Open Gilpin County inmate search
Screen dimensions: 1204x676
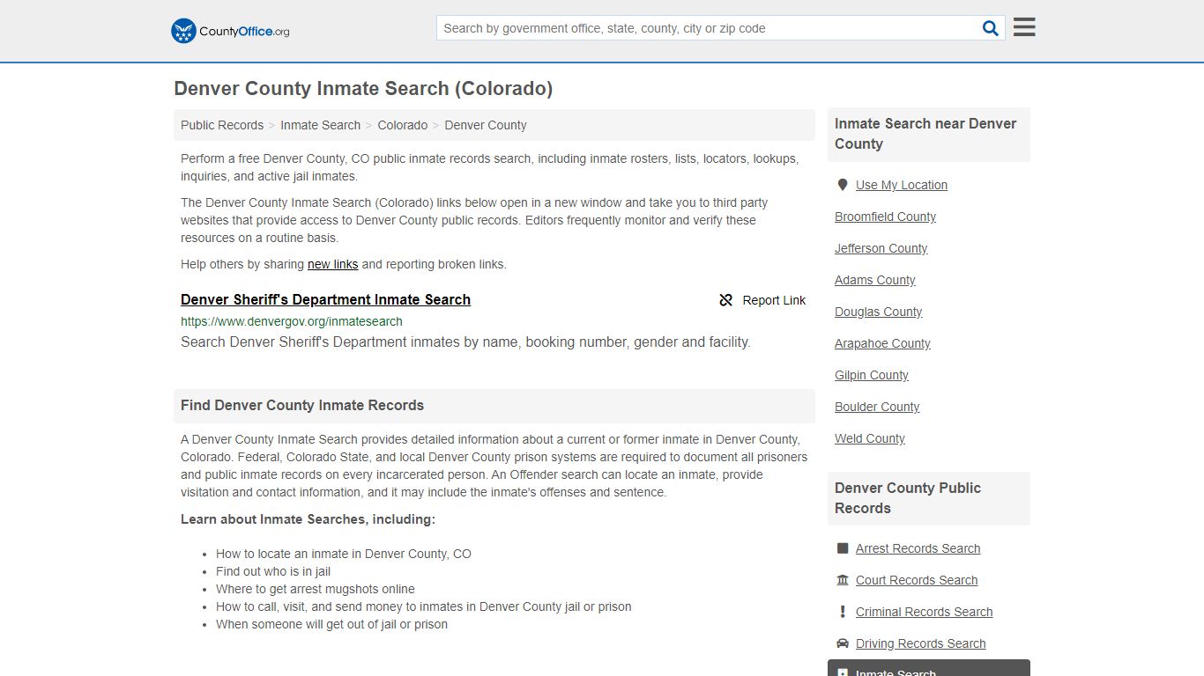click(872, 375)
